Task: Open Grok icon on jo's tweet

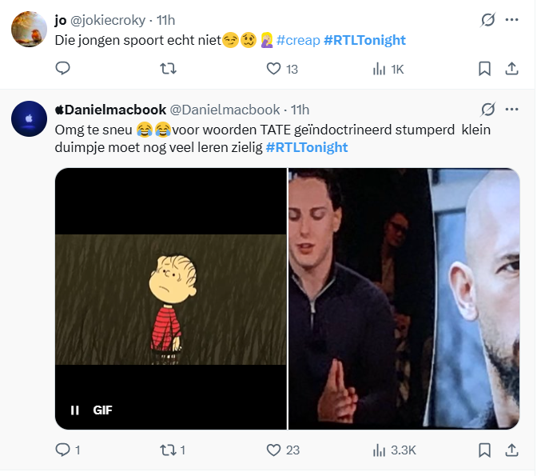Action: coord(487,19)
